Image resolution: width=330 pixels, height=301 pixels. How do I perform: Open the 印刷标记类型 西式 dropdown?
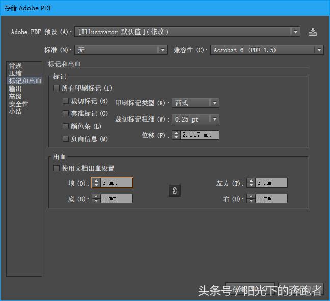[196, 103]
